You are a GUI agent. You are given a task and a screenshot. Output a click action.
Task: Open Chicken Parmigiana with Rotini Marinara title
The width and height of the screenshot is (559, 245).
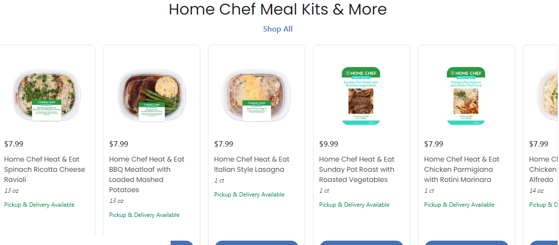462,169
